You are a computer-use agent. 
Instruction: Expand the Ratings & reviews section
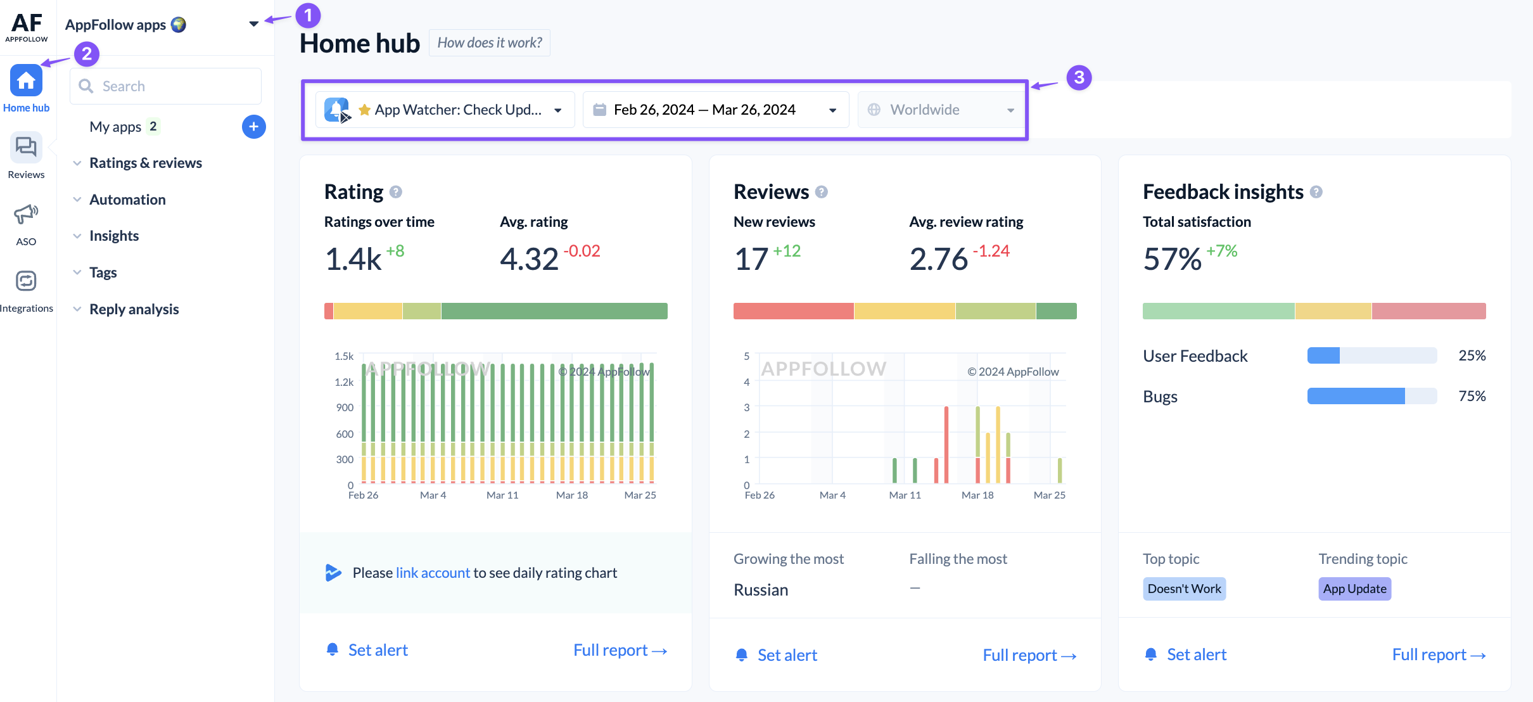pyautogui.click(x=146, y=163)
